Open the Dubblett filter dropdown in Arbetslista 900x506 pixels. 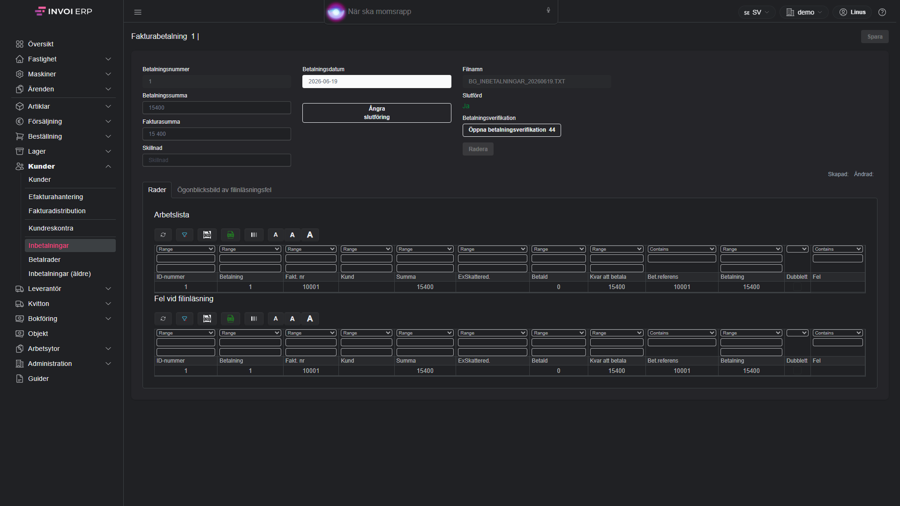point(797,249)
